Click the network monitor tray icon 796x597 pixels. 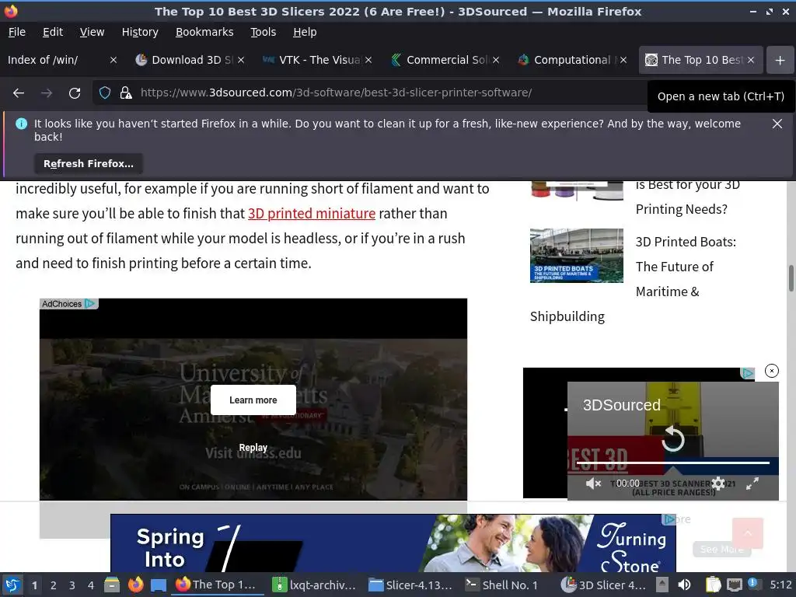(x=734, y=585)
